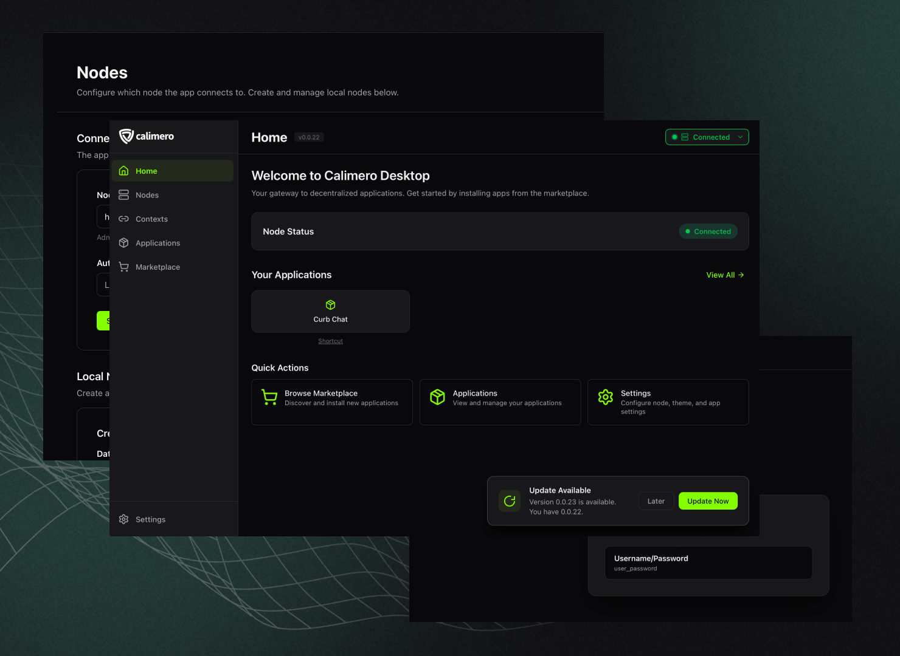
Task: Open the Curb Chat application icon
Action: tap(330, 305)
